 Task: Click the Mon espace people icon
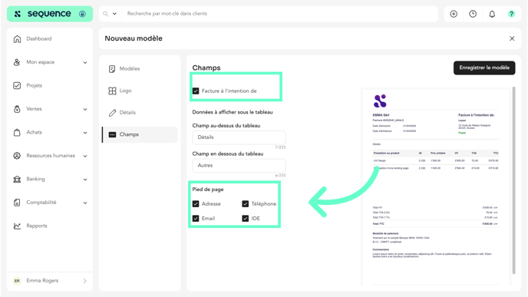click(17, 62)
